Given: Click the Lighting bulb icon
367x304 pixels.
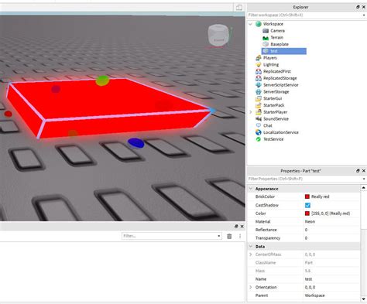Looking at the screenshot, I should pyautogui.click(x=259, y=64).
